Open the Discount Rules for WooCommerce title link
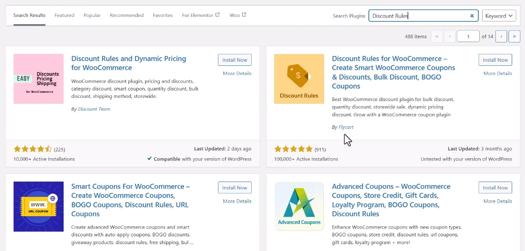This screenshot has height=251, width=525. click(394, 72)
